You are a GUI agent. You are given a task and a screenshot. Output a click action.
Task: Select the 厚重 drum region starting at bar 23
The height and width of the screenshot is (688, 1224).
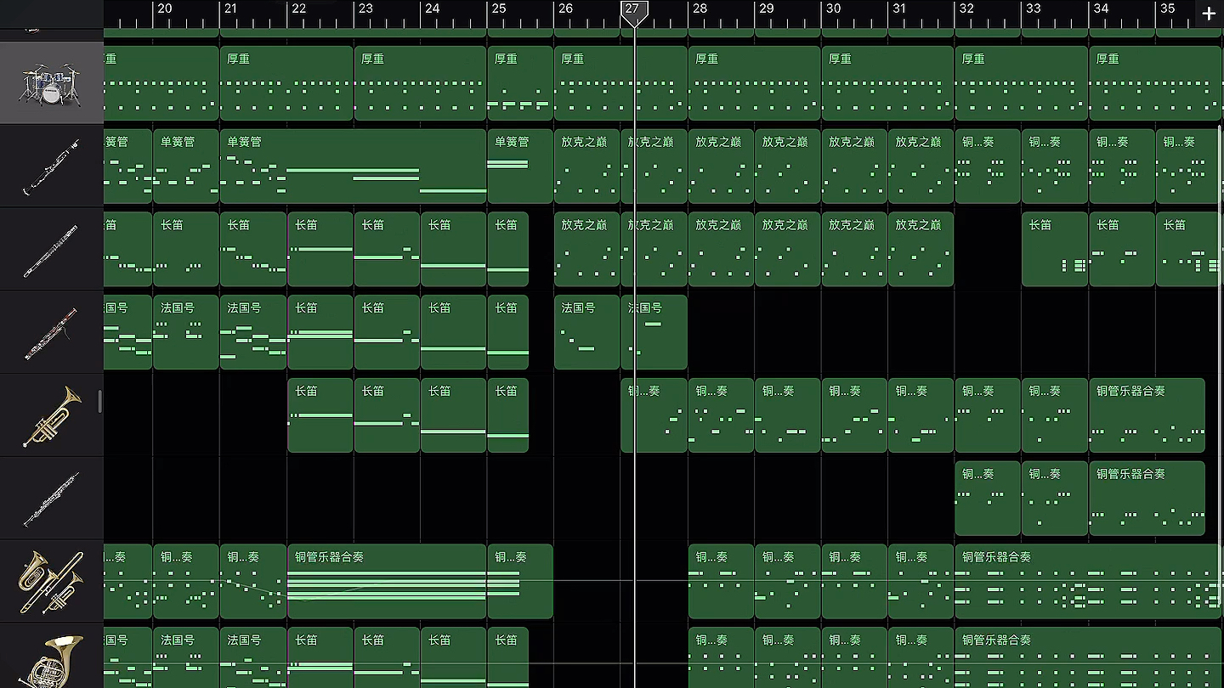tap(420, 83)
